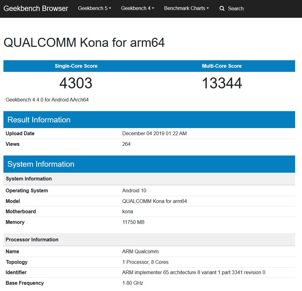
Task: Click the 1.80 GHz value
Action: click(x=133, y=283)
